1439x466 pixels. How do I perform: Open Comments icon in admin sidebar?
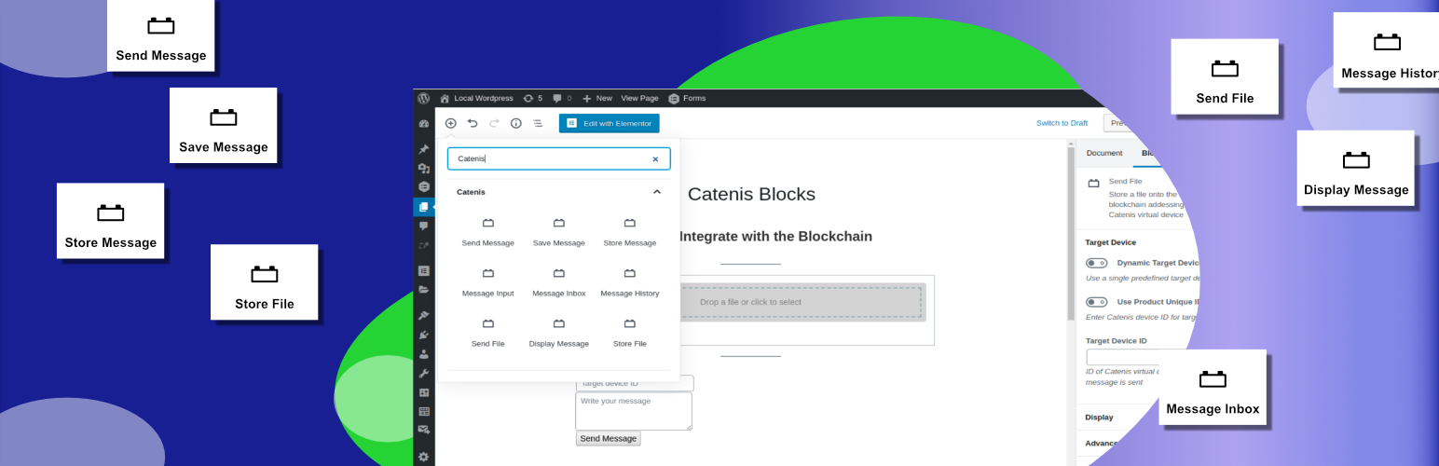423,226
